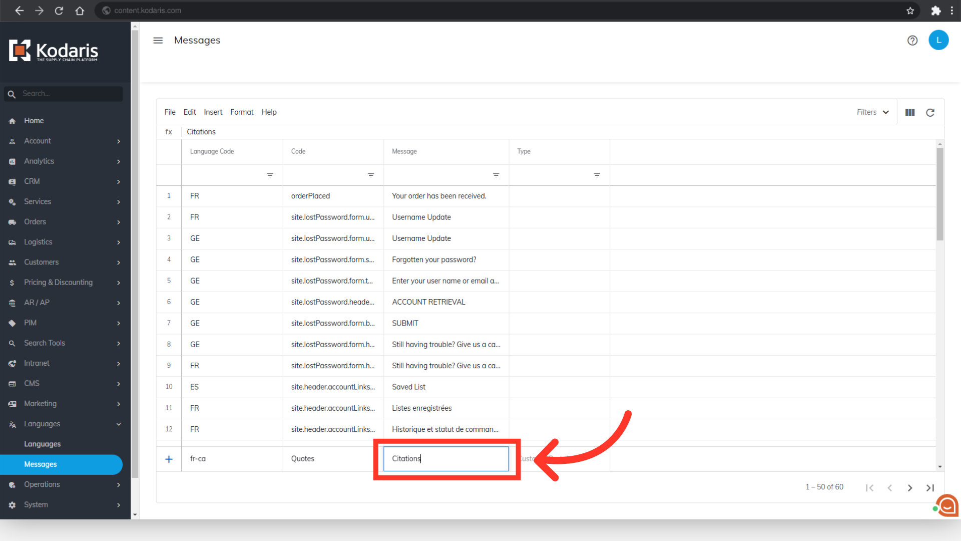Refresh the Messages grid

(x=930, y=113)
